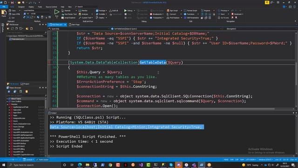Image resolution: width=298 pixels, height=168 pixels.
Task: Expand the AzureRM.Backup module node
Action: click(9, 143)
